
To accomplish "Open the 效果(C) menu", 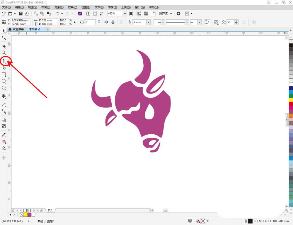I will click(72, 7).
